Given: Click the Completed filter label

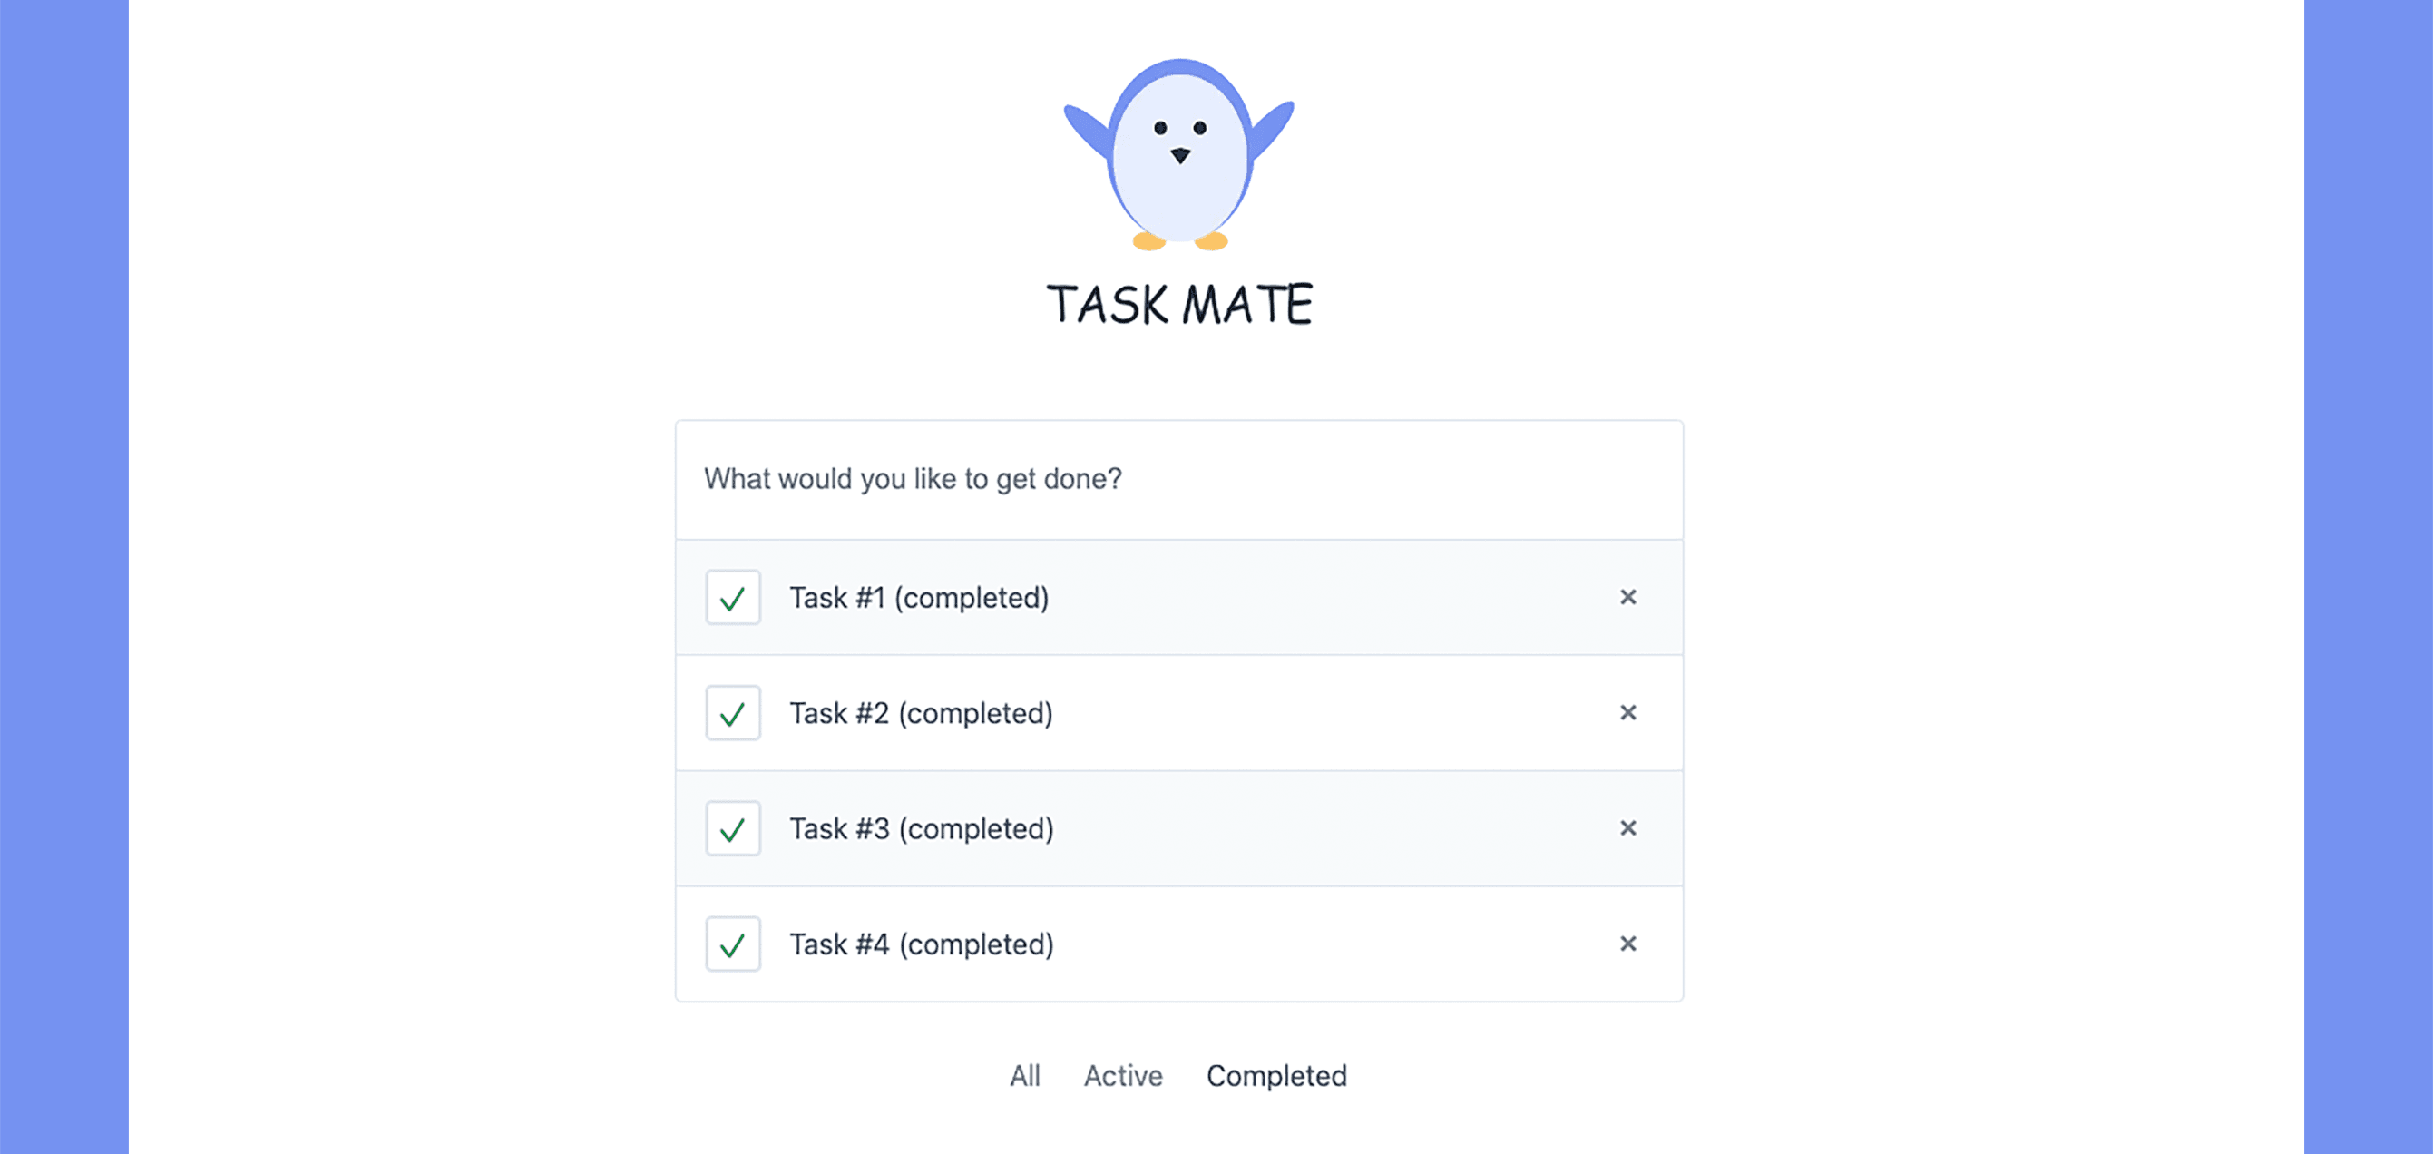Looking at the screenshot, I should tap(1277, 1076).
